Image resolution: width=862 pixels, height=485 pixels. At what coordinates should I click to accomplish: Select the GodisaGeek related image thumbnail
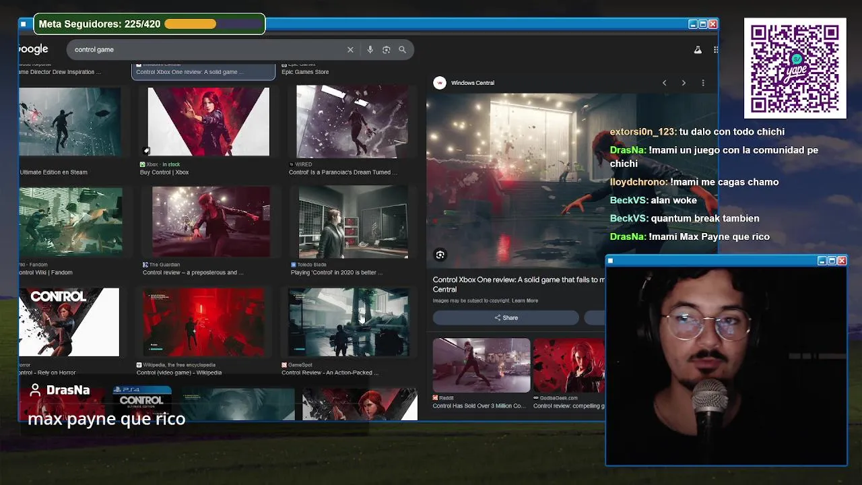[569, 365]
